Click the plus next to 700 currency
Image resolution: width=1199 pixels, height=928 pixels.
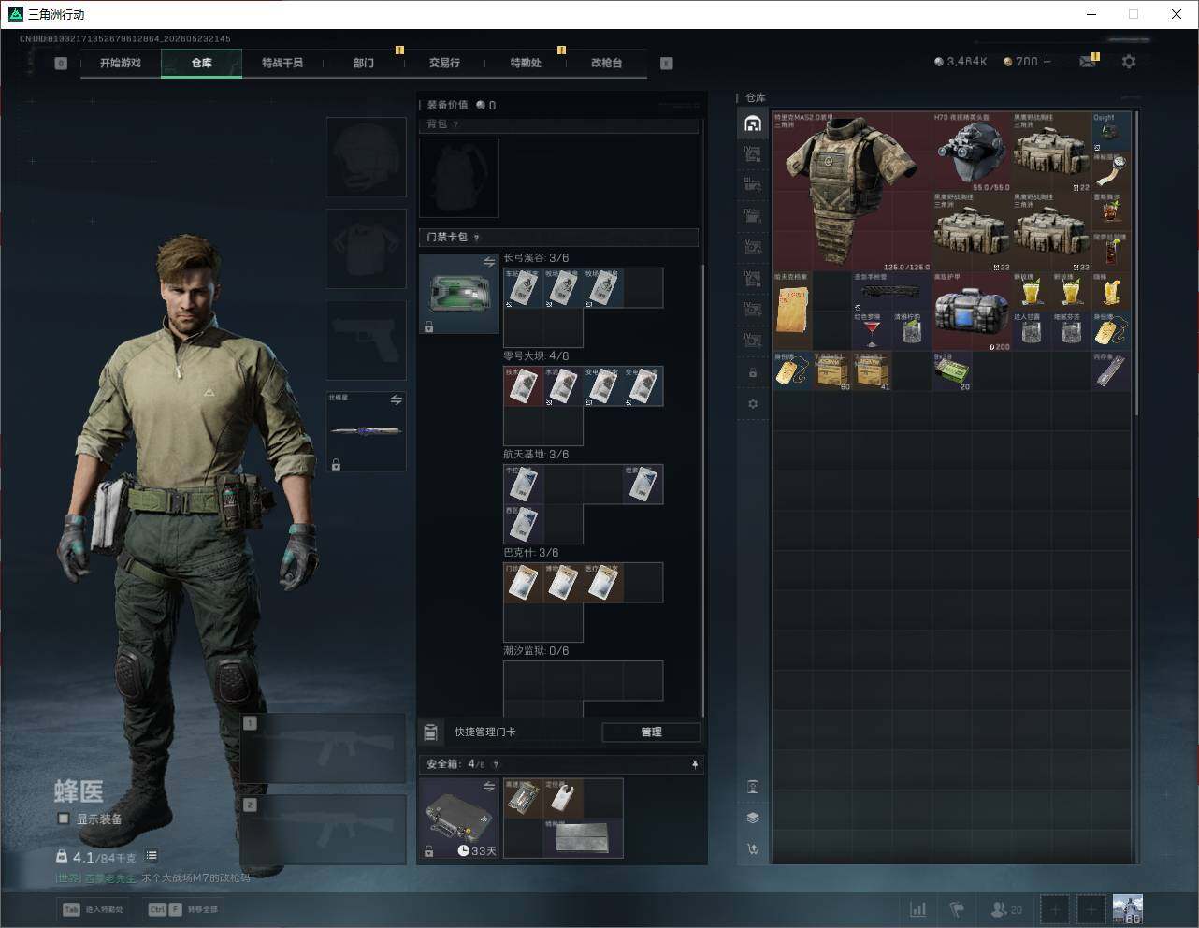pyautogui.click(x=1047, y=61)
